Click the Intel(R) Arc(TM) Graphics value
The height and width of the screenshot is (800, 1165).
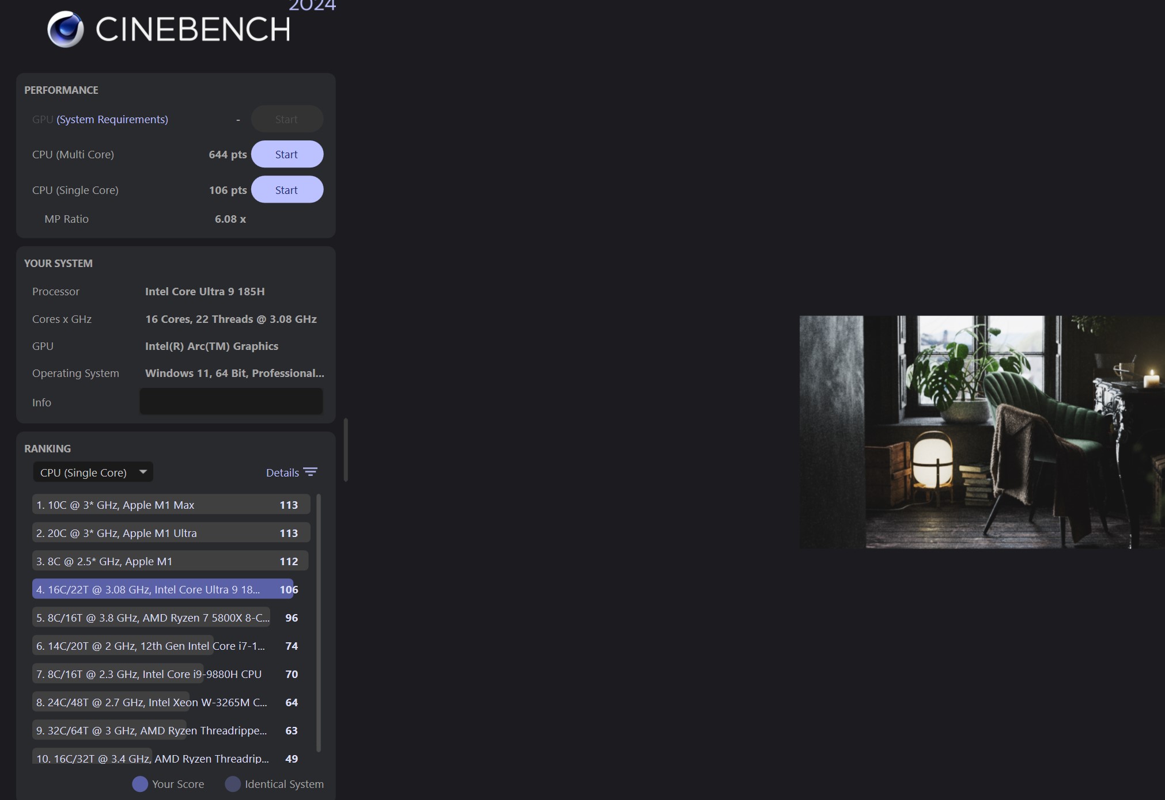click(211, 346)
